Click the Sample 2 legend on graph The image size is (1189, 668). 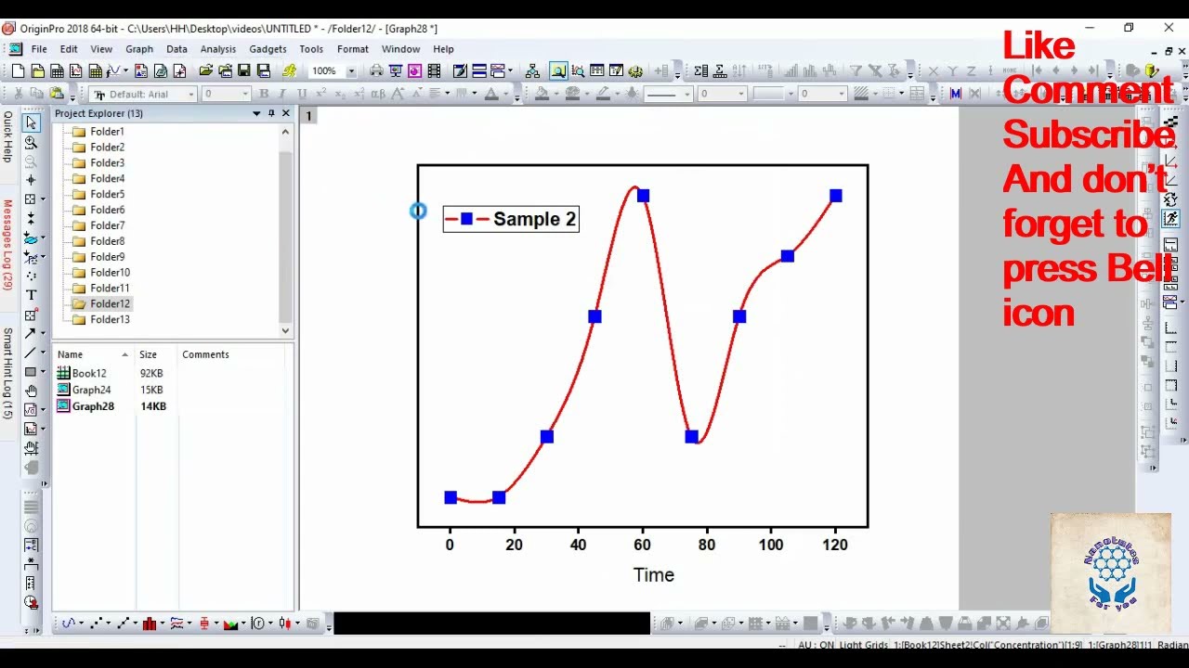(511, 219)
